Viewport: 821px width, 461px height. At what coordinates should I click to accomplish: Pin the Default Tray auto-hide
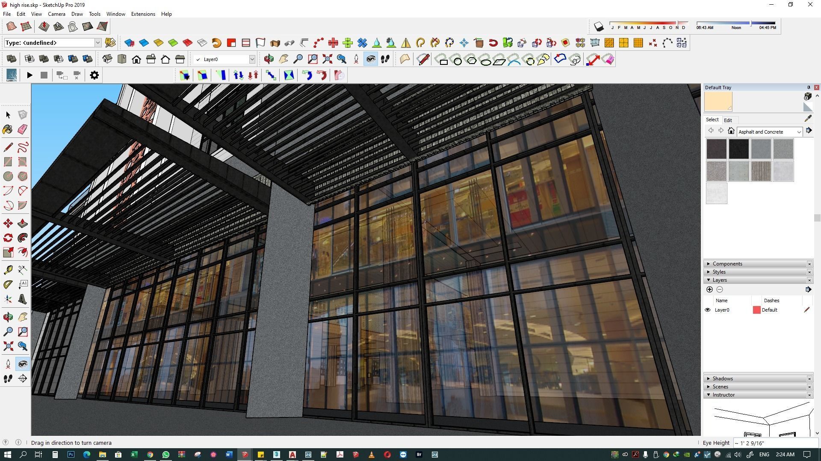pos(808,88)
